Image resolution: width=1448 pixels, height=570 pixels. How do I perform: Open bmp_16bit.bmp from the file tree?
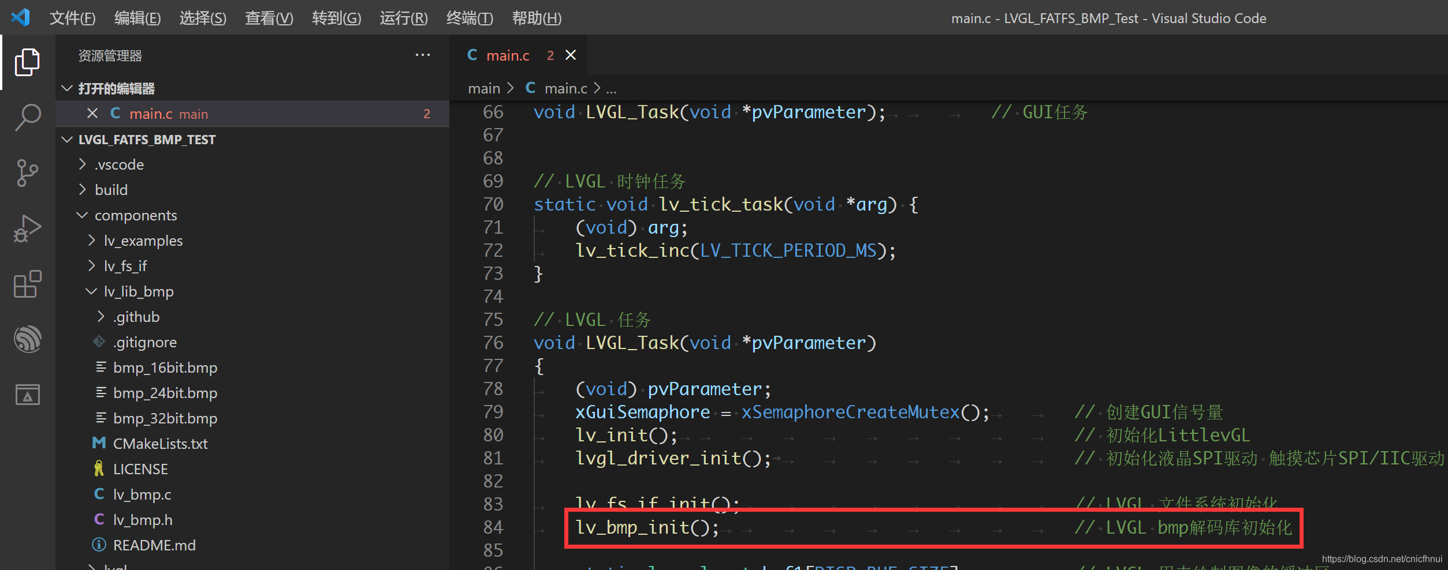165,367
